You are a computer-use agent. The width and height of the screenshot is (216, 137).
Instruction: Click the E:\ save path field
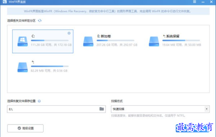(56, 109)
